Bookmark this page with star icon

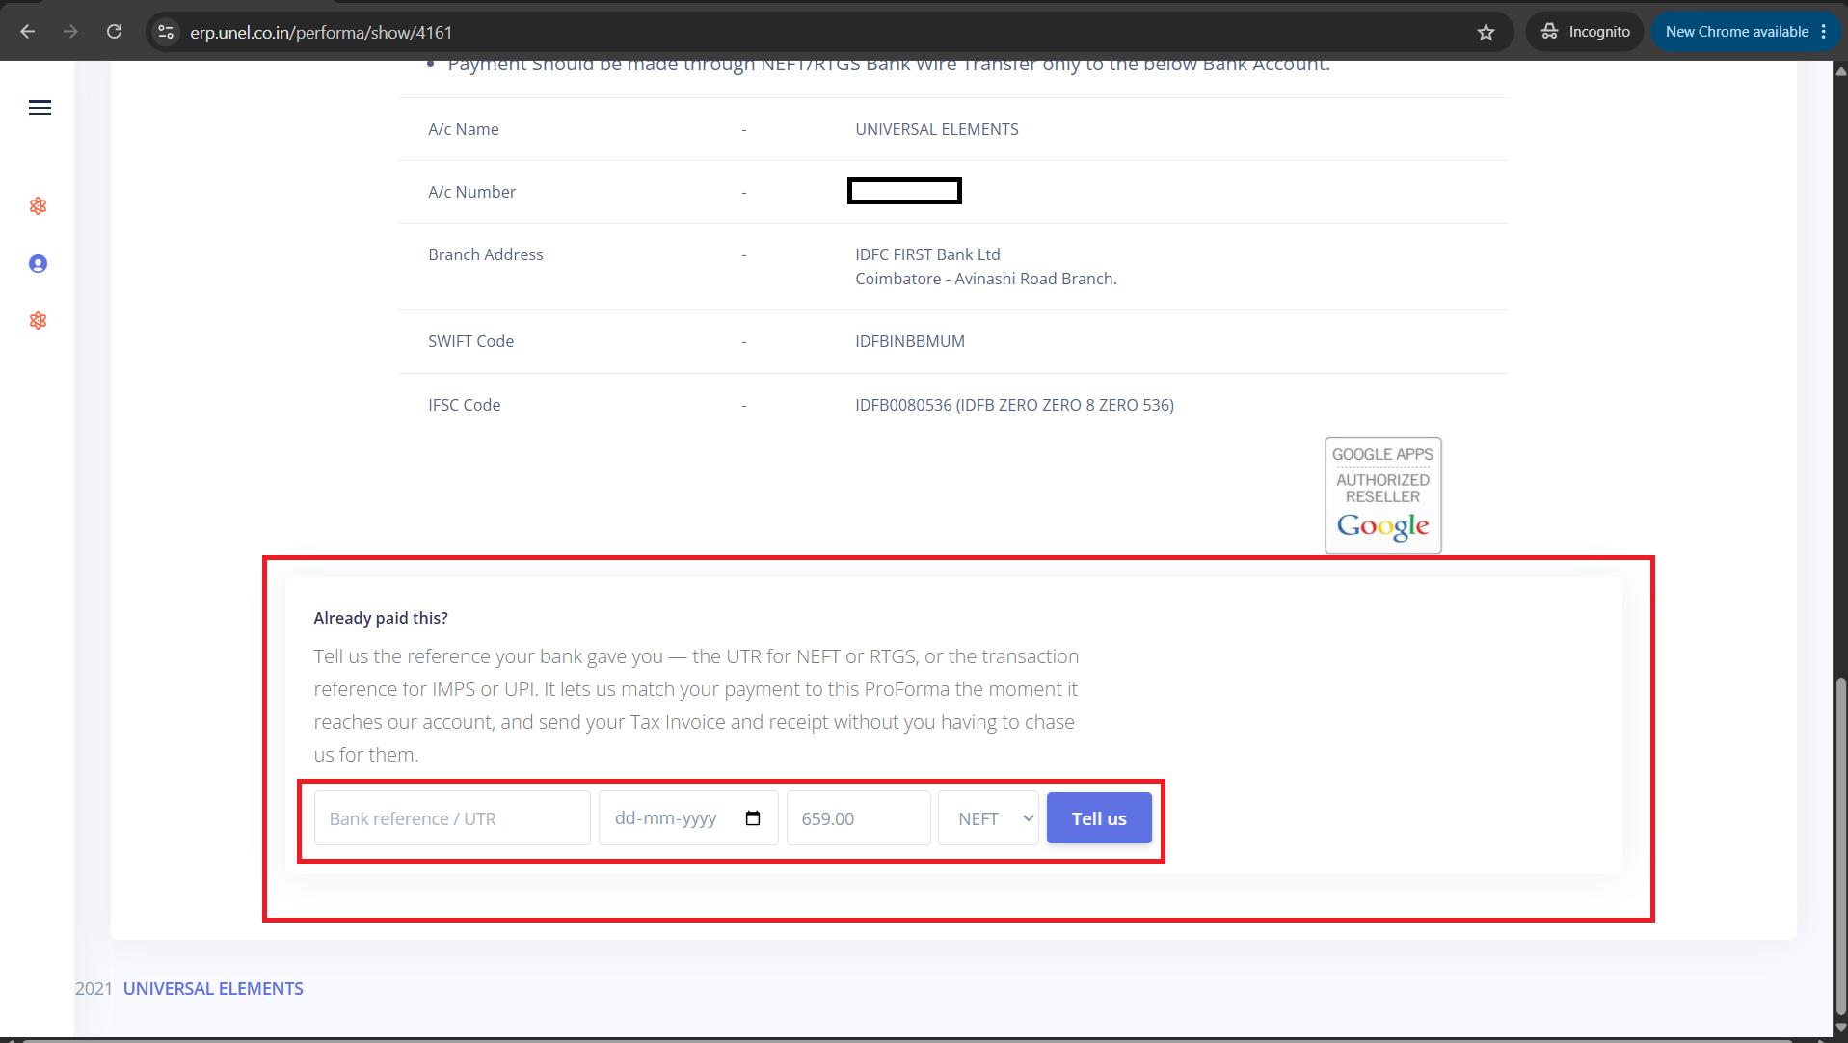[x=1486, y=32]
